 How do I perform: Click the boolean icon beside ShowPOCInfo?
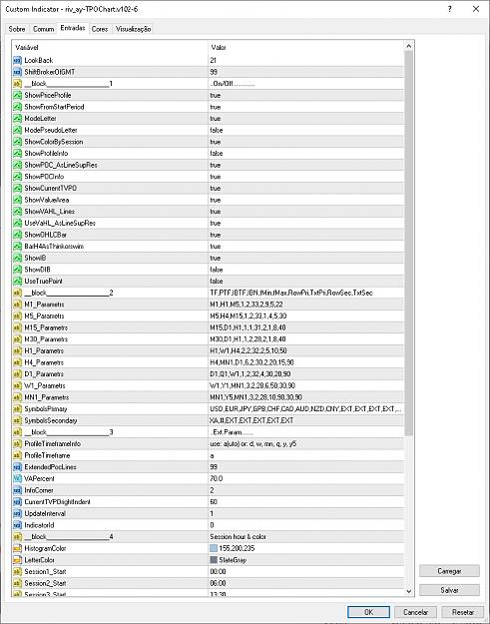coord(17,177)
